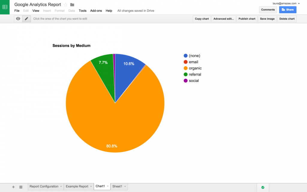This screenshot has height=192, width=307.
Task: Open the Sheet1 tab dropdown arrow
Action: click(125, 186)
